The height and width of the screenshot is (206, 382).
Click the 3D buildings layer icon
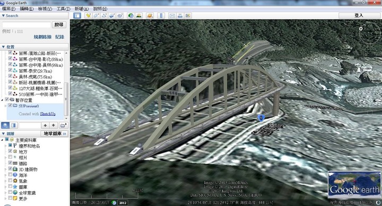(15, 169)
